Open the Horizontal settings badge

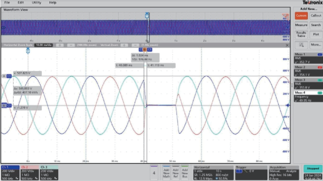213,173
